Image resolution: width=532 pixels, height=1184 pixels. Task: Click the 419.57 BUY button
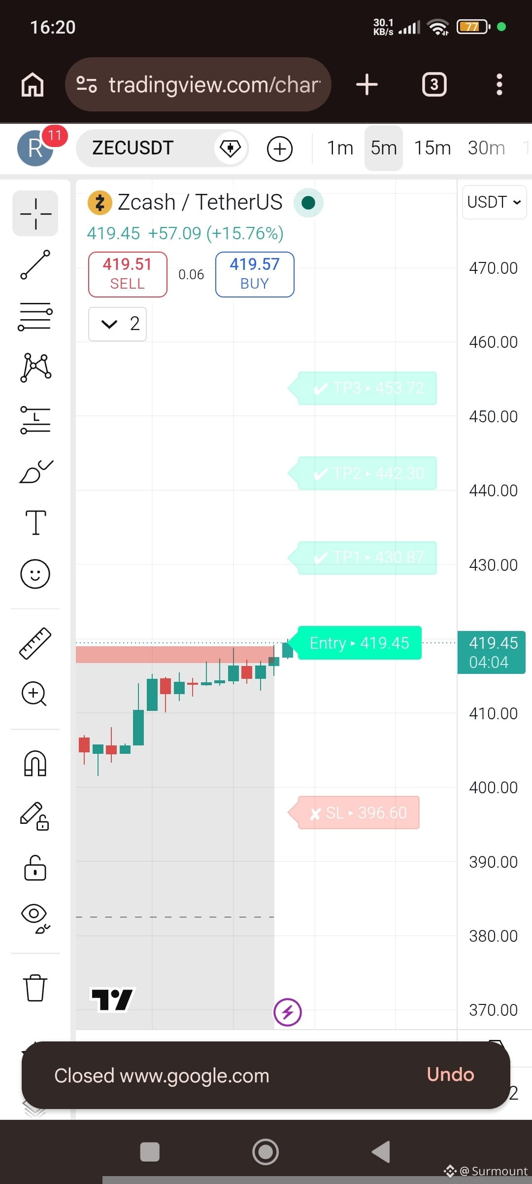click(255, 274)
